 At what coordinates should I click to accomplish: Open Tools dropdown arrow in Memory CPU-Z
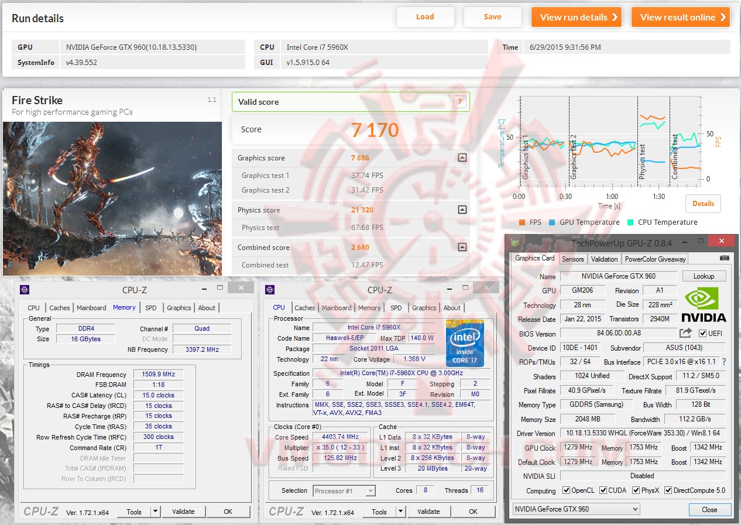[x=155, y=512]
